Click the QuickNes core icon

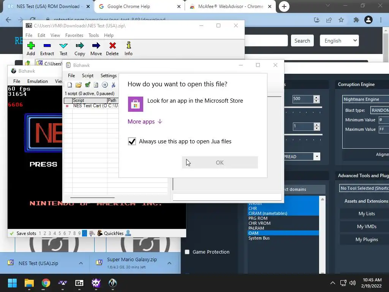click(x=100, y=233)
